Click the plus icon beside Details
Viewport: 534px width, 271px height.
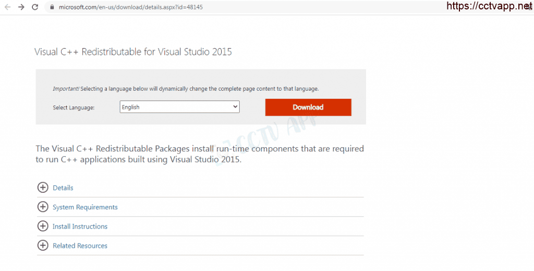[43, 187]
